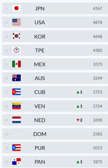Click the Netherlands flag icon
108x168 pixels.
(16, 120)
